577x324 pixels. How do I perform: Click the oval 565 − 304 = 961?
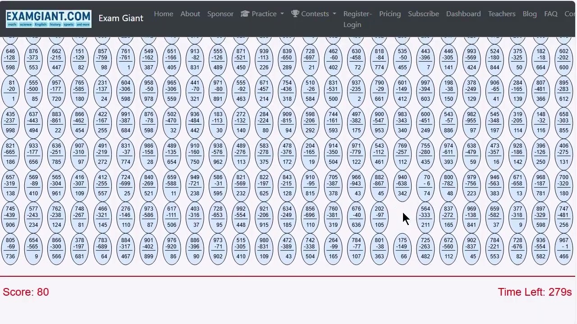click(56, 185)
